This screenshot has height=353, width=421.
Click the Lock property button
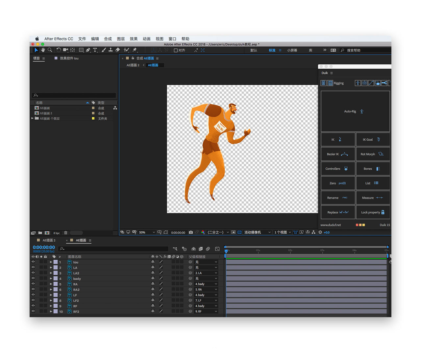click(373, 212)
